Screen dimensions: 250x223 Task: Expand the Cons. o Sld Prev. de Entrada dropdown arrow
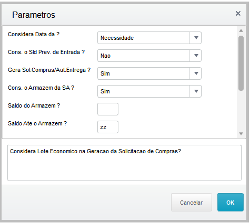(x=195, y=56)
